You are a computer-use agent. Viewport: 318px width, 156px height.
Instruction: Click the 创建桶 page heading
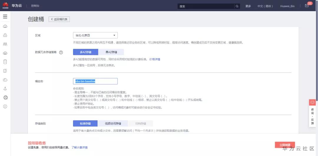coord(36,19)
